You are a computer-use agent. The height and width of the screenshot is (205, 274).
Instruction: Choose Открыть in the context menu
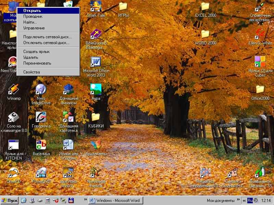tap(48, 11)
